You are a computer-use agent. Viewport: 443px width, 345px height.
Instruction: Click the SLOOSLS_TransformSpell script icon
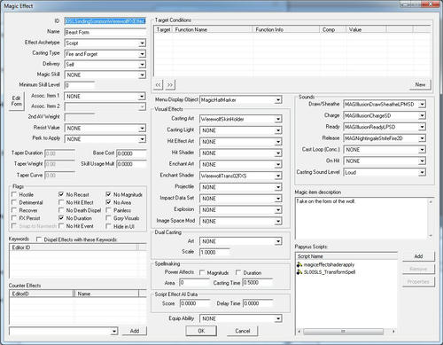pos(299,272)
